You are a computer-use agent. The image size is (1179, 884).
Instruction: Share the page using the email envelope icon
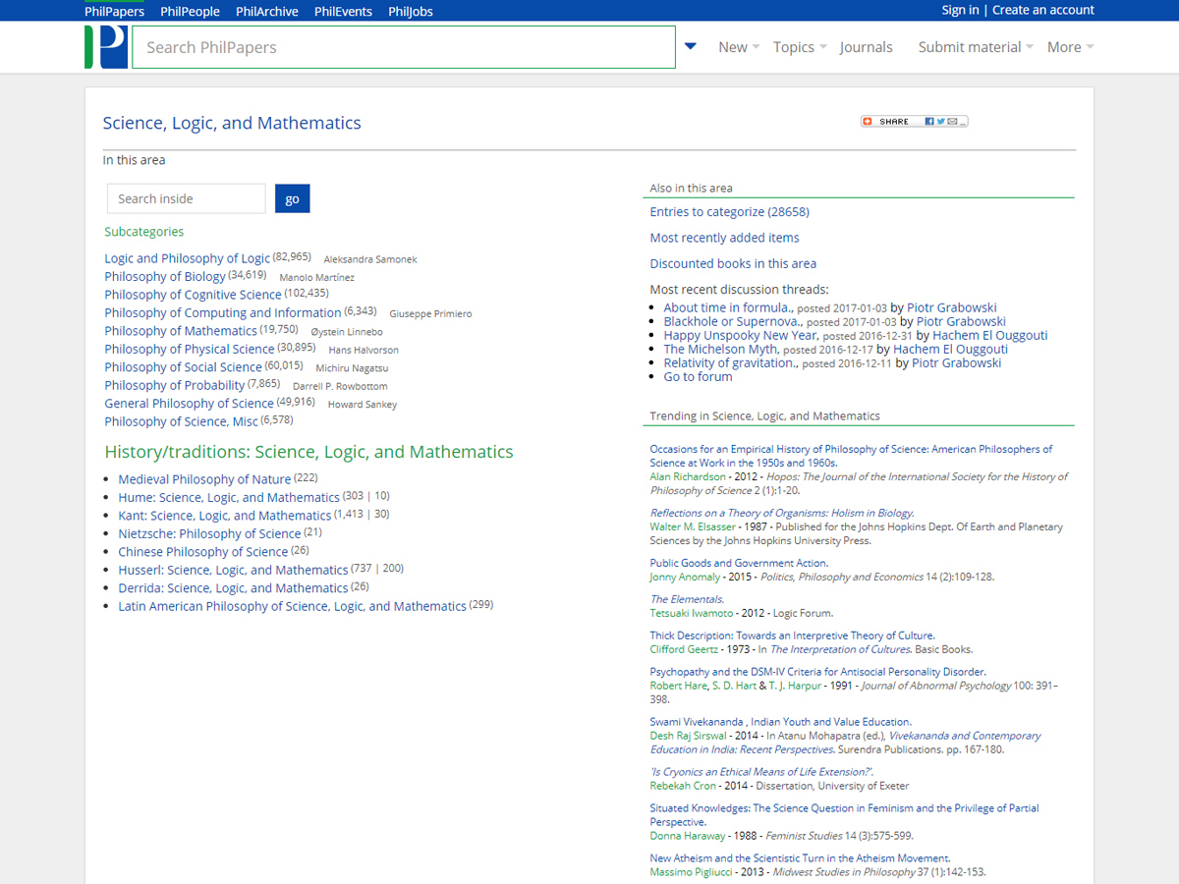(952, 121)
